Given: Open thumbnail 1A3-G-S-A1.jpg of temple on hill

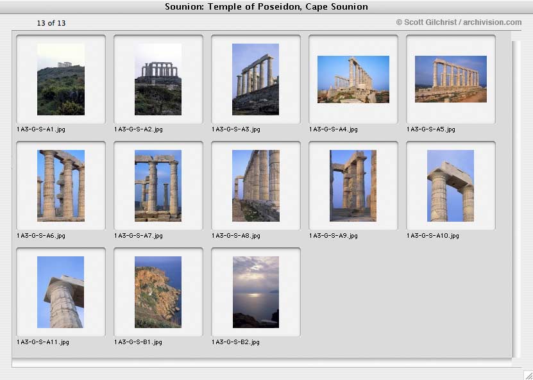Looking at the screenshot, I should coord(61,79).
